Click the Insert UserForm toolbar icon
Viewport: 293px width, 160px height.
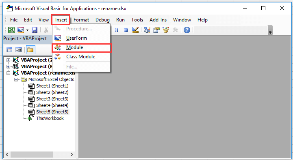(21, 30)
